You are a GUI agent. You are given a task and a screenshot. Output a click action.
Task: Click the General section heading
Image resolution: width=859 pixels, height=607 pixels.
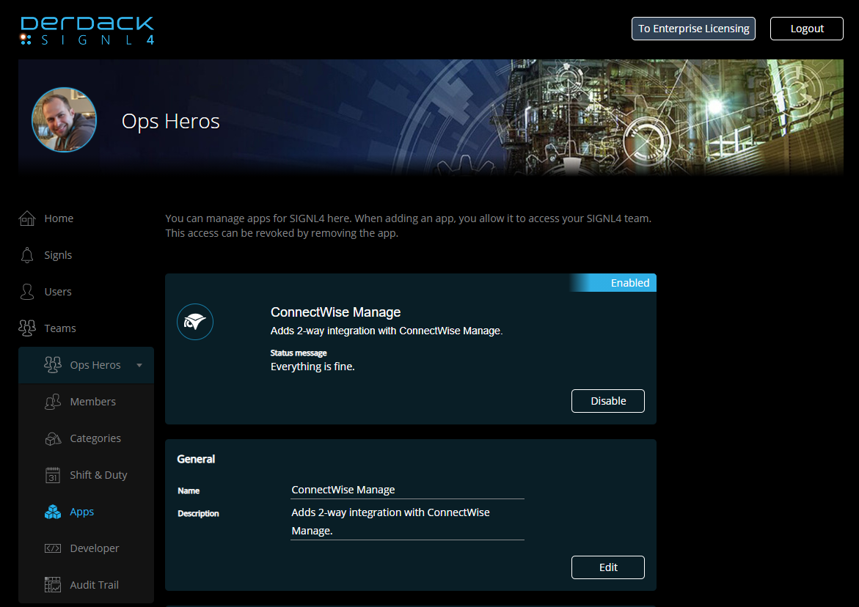[x=196, y=459]
